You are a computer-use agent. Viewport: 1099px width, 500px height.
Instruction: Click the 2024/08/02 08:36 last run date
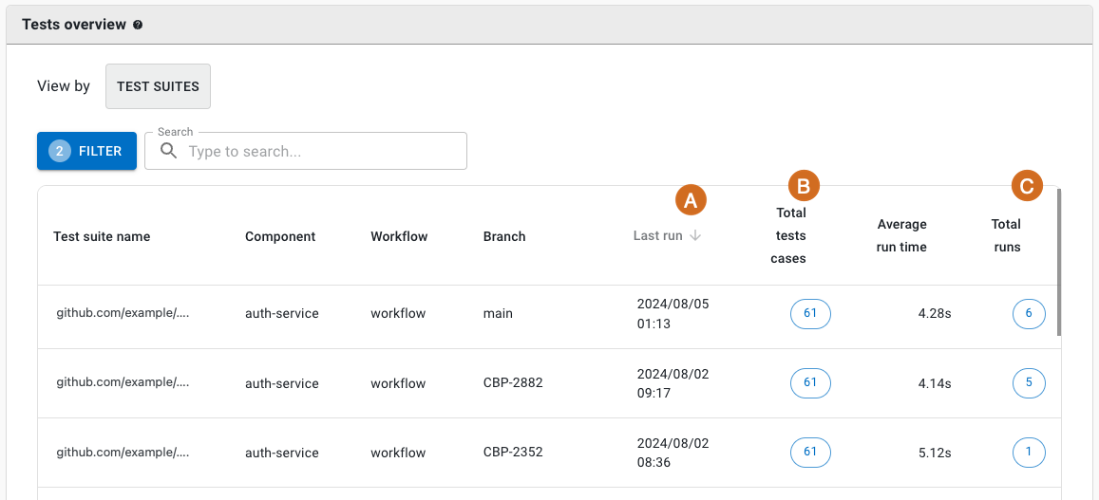coord(673,454)
